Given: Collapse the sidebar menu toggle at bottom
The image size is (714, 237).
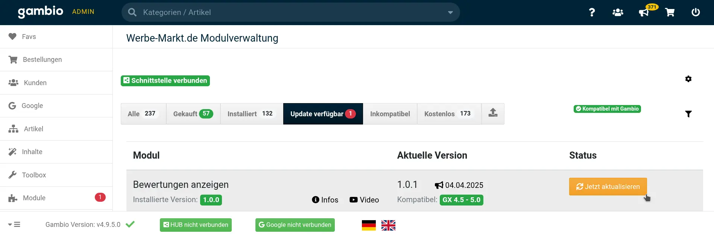Looking at the screenshot, I should (x=14, y=225).
